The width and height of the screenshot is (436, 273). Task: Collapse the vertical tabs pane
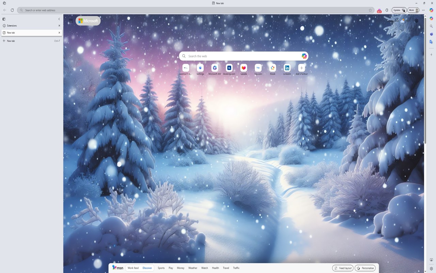[x=59, y=19]
